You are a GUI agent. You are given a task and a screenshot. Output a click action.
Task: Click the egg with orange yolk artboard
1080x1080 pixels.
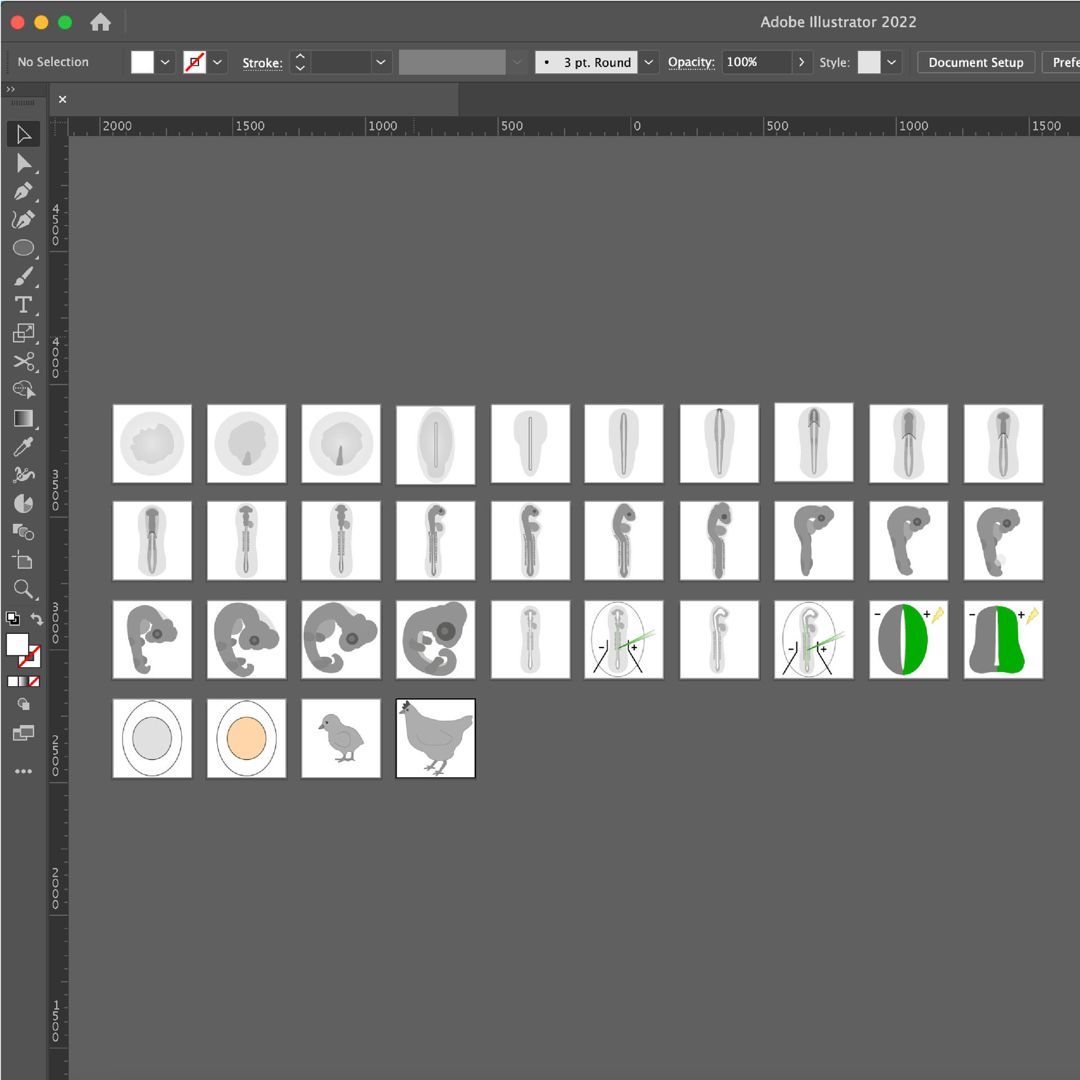(x=246, y=738)
